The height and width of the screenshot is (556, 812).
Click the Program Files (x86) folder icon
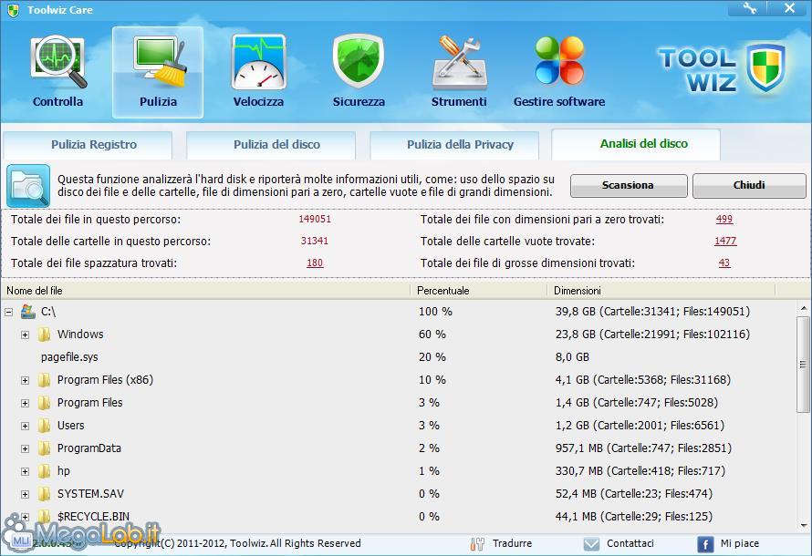point(45,380)
